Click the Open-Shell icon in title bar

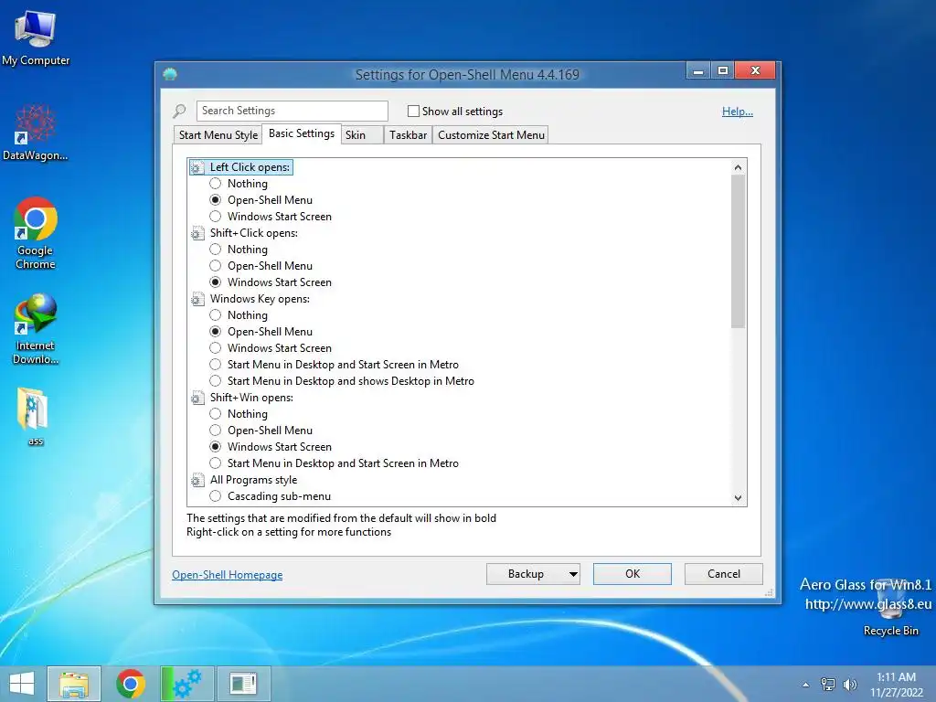pos(170,74)
